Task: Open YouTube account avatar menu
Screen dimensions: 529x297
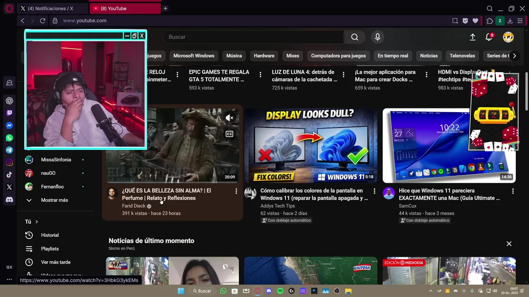Action: (508, 37)
